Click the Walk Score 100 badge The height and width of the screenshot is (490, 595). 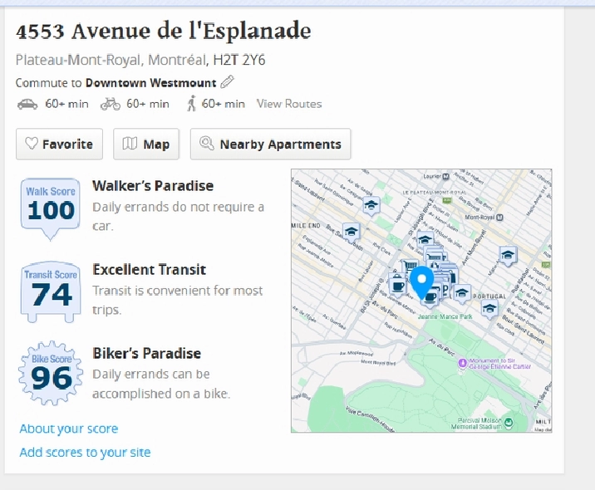(50, 209)
